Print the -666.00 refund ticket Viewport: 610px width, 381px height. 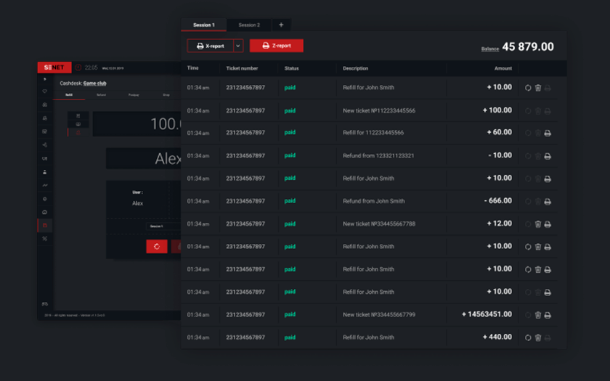[548, 201]
